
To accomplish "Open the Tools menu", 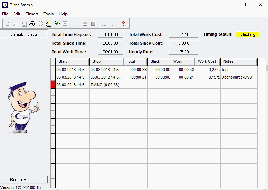I will tap(48, 14).
